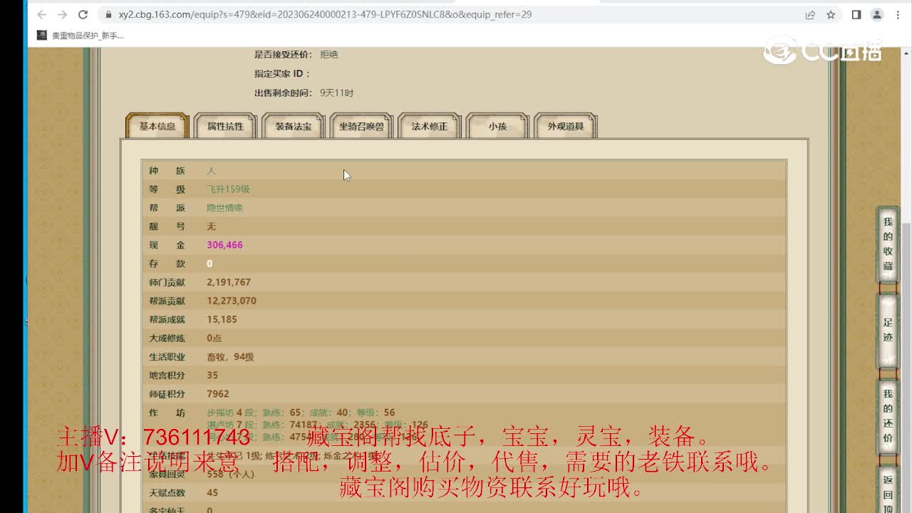Screen dimensions: 912x513
Task: Open the Chrome profile avatar
Action: (x=877, y=14)
